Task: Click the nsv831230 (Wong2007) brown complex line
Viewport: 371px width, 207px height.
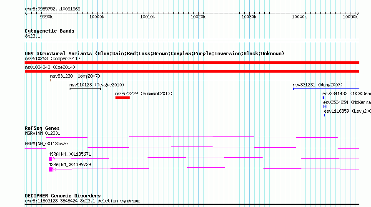Action: (x=205, y=80)
